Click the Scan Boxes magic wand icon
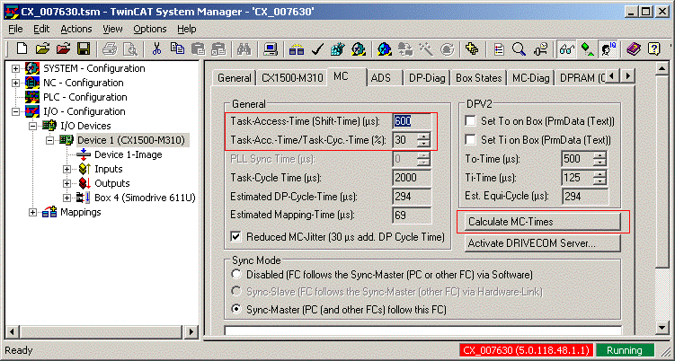The height and width of the screenshot is (361, 675). pos(426,48)
